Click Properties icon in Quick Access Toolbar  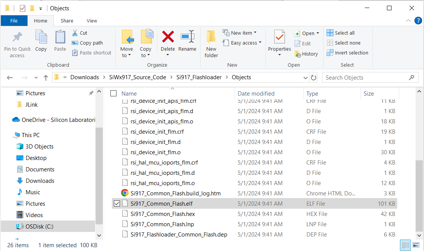pos(23,8)
